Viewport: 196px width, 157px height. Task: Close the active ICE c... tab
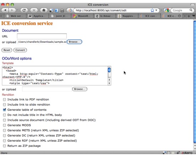pyautogui.click(x=179, y=16)
